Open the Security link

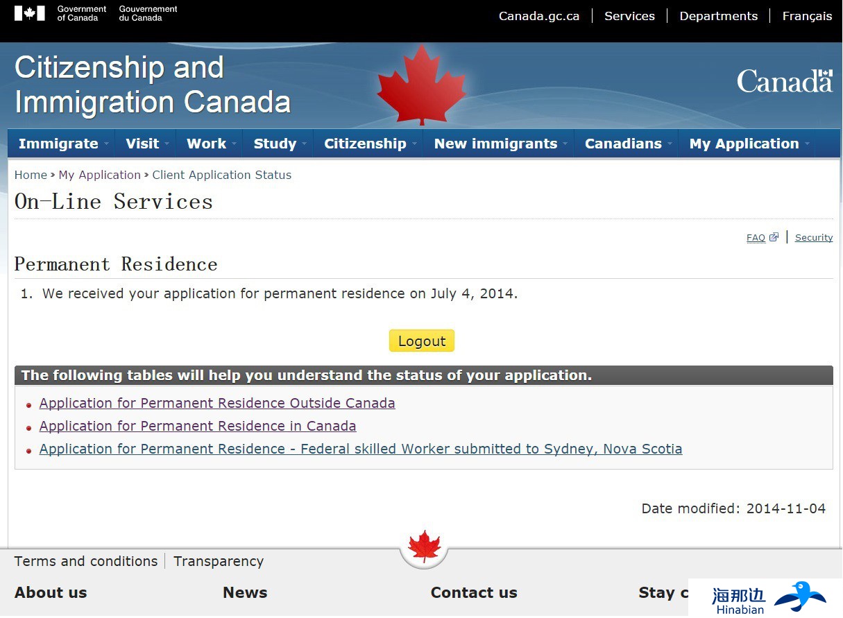coord(813,237)
